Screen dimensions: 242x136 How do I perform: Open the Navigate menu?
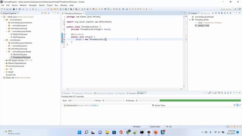point(33,5)
